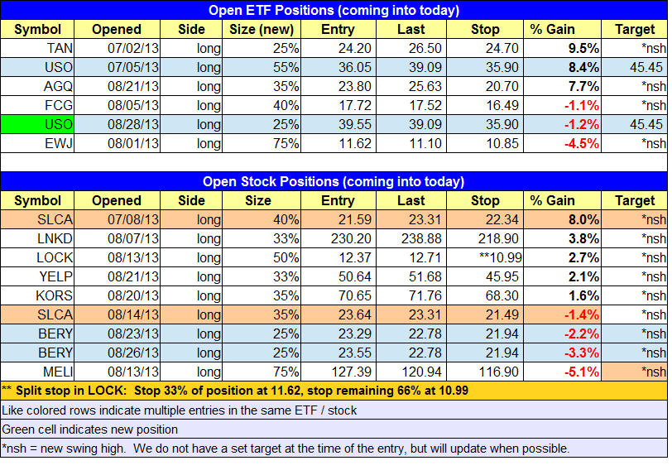Click the YELP symbol cell
672x475 pixels.
[x=37, y=276]
